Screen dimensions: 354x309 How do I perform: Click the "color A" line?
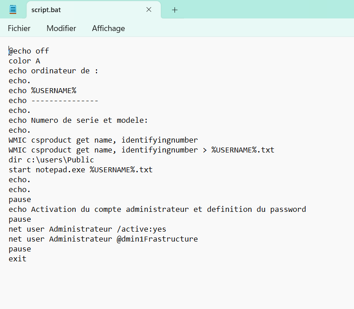click(24, 61)
